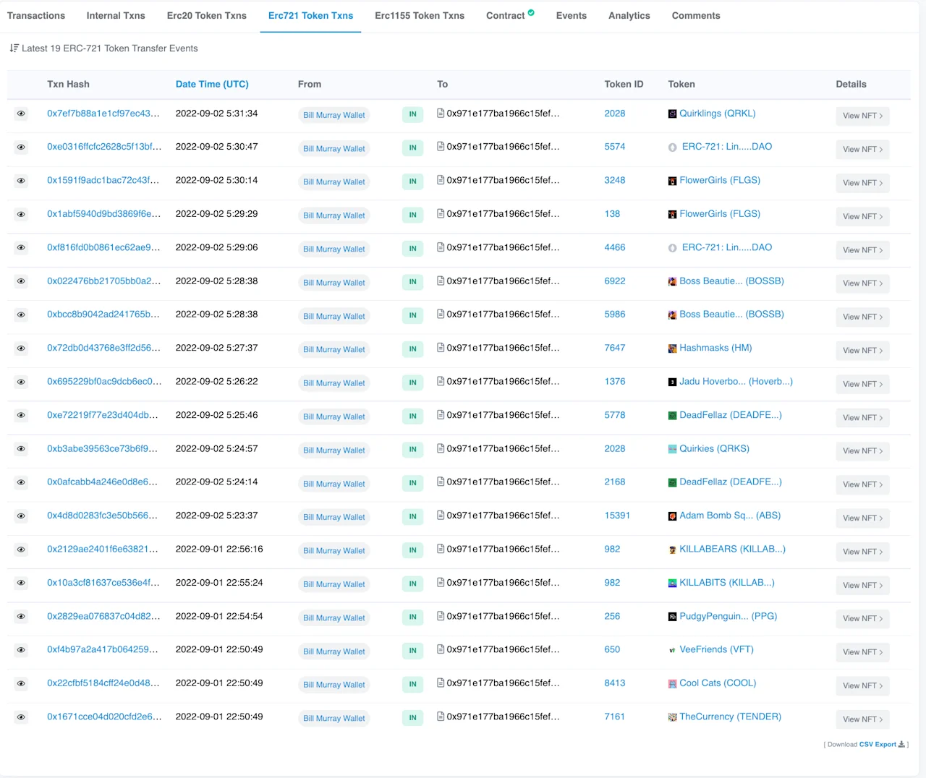This screenshot has width=926, height=778.
Task: View the Contract tab
Action: pos(510,15)
